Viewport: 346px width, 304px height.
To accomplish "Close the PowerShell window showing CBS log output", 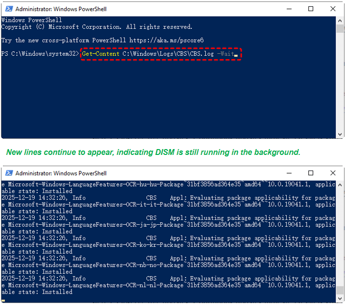I will (333, 173).
